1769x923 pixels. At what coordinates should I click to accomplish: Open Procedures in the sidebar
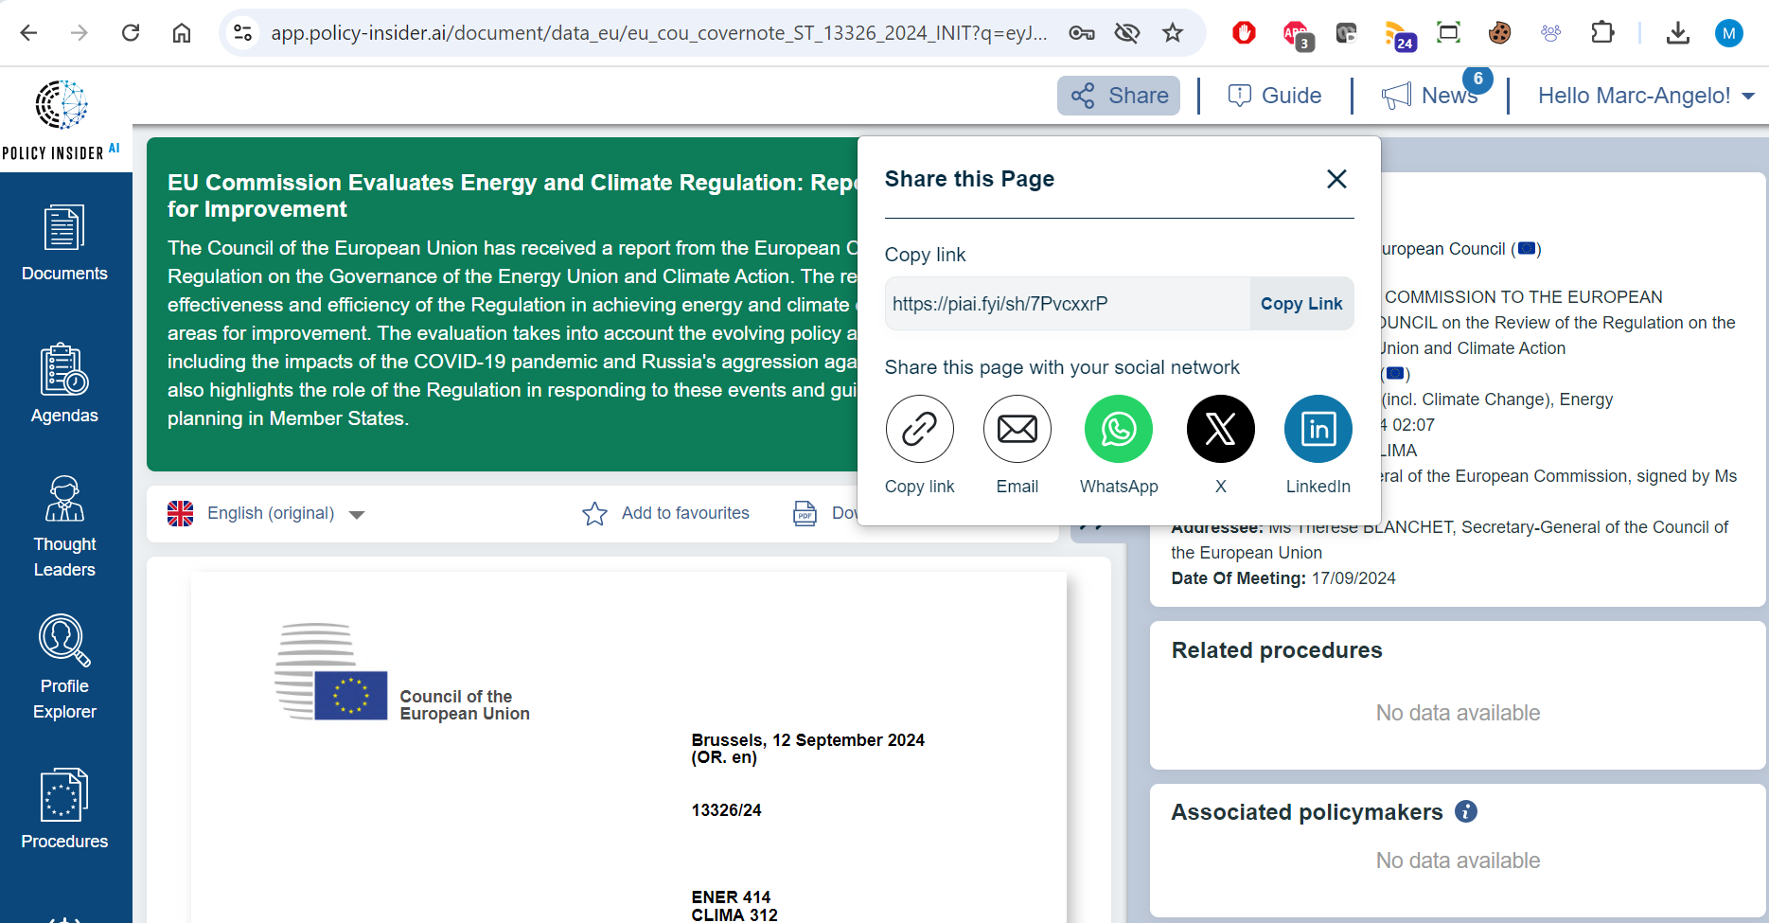pos(64,808)
